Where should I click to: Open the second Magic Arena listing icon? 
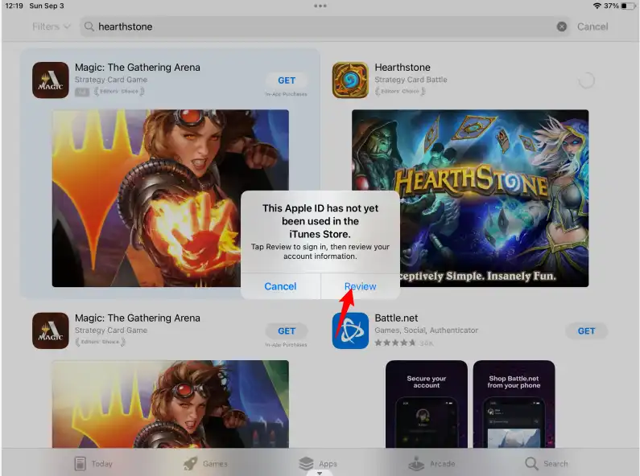coord(50,330)
